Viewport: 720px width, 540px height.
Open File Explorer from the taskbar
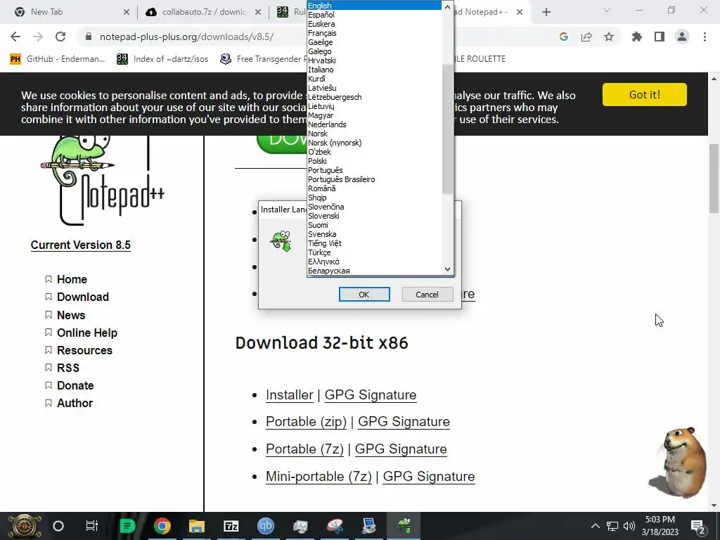coord(197,526)
